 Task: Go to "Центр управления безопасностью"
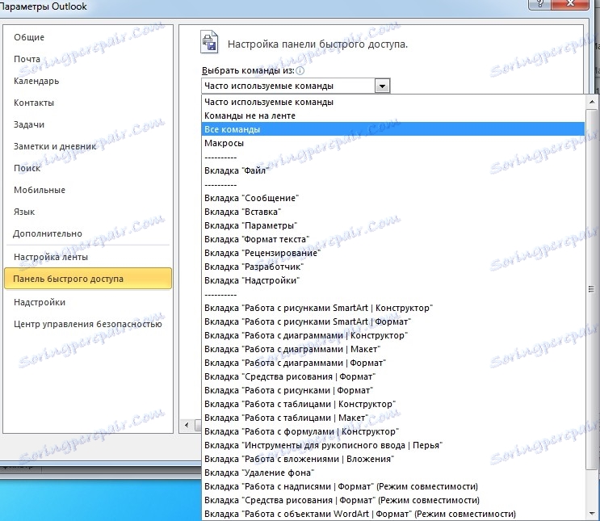tap(88, 324)
